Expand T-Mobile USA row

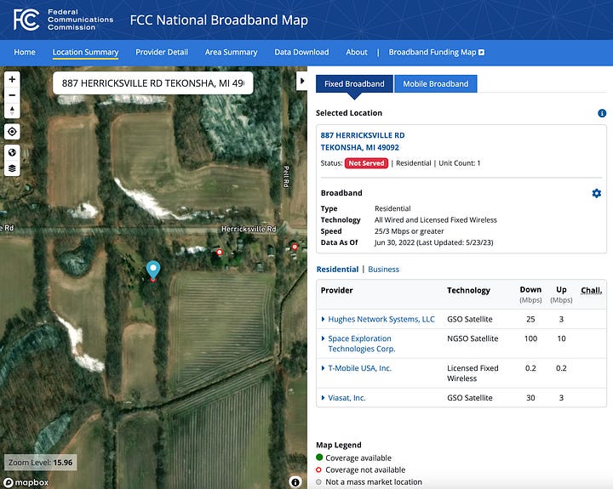(x=323, y=368)
